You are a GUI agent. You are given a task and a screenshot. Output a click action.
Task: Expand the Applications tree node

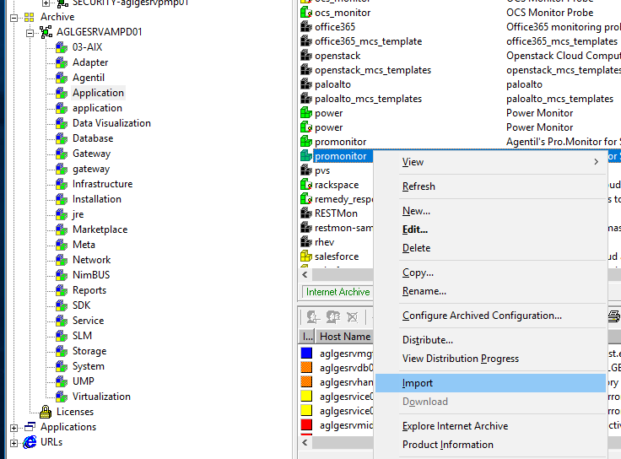pyautogui.click(x=13, y=427)
